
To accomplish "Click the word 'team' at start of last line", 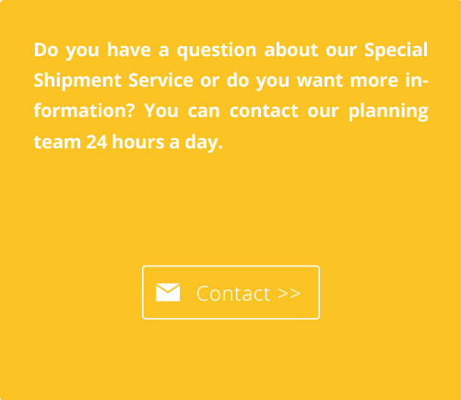I will click(x=57, y=142).
